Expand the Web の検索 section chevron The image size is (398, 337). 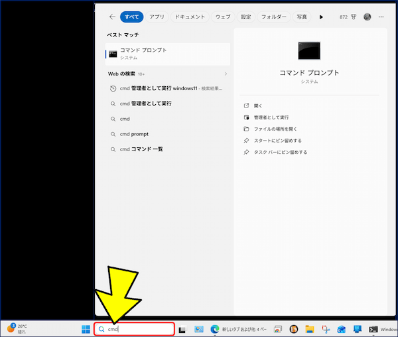click(226, 74)
